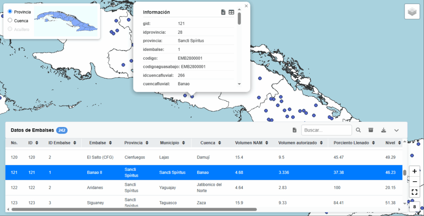
Task: Switch the Información popup to table view
Action: click(x=231, y=12)
